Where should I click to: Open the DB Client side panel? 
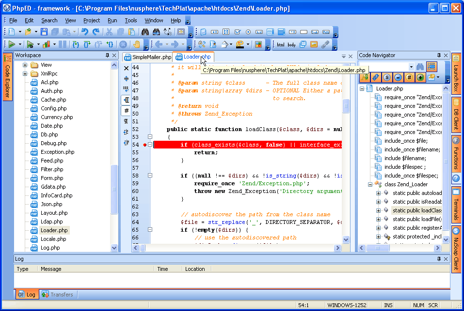coord(456,115)
